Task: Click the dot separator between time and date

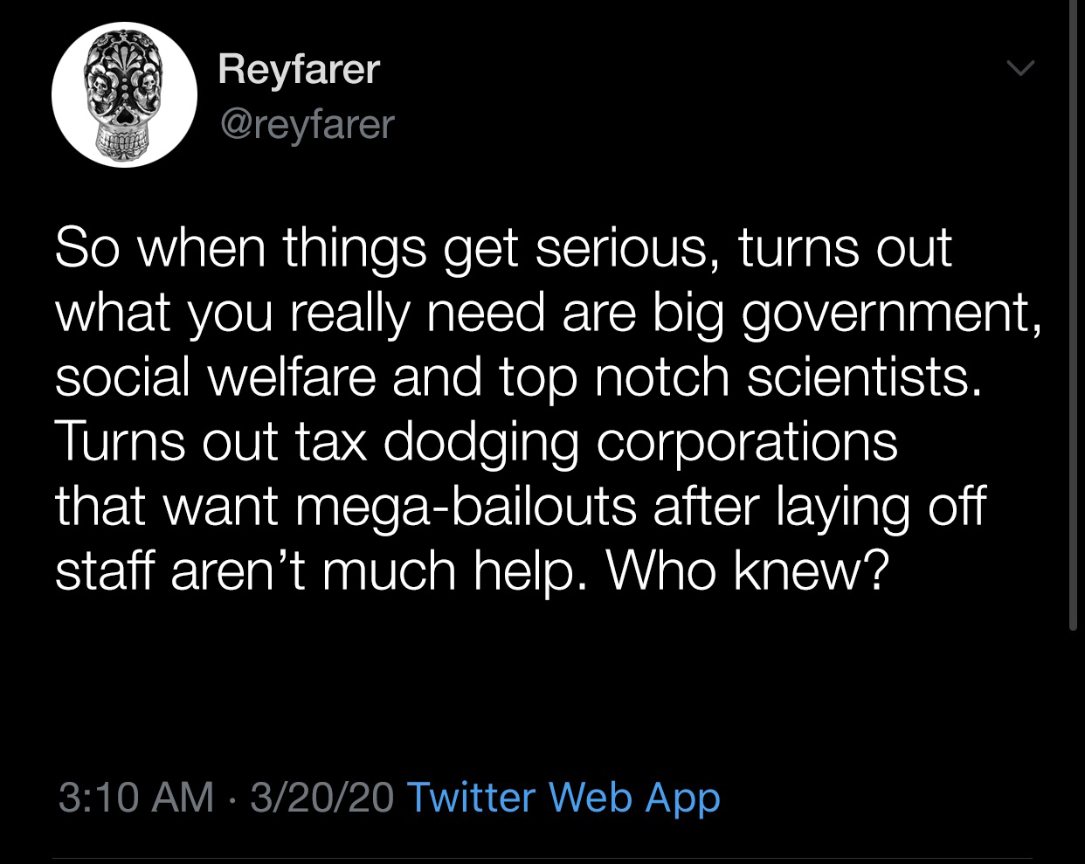Action: (232, 798)
